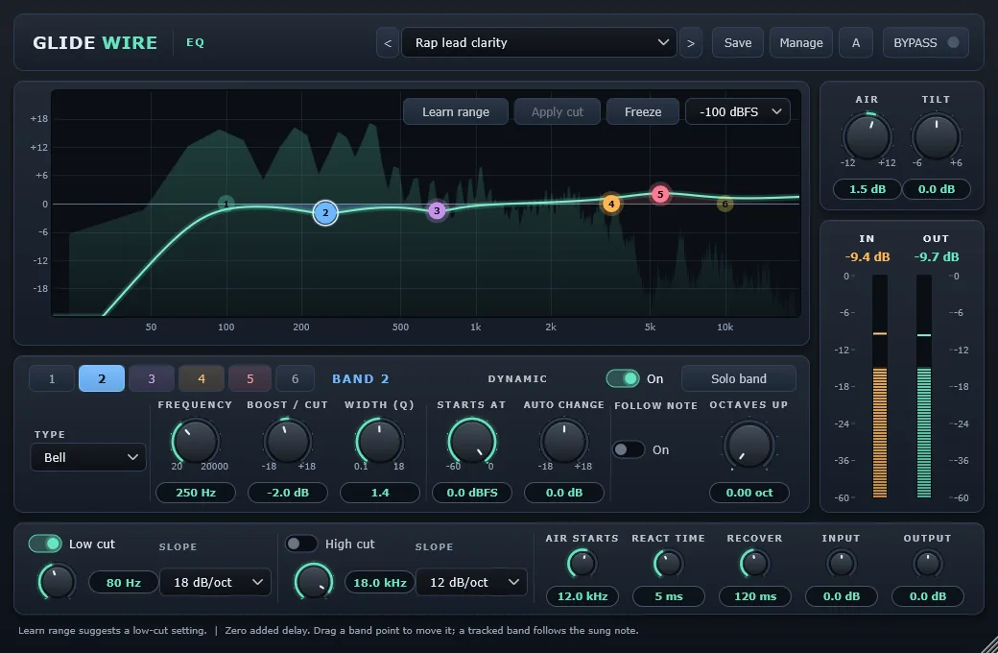Toggle the Freeze analyzer button
This screenshot has height=653, width=998.
coord(642,111)
